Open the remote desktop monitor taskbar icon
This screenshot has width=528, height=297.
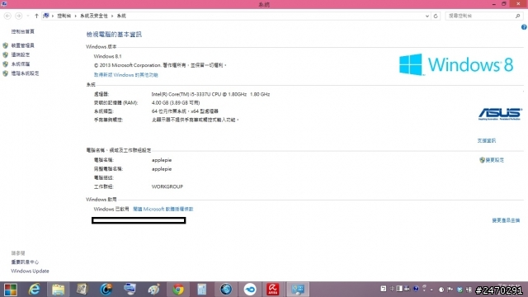pyautogui.click(x=130, y=290)
